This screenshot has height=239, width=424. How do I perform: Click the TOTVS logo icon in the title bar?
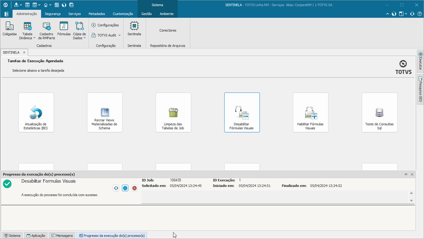tap(6, 5)
